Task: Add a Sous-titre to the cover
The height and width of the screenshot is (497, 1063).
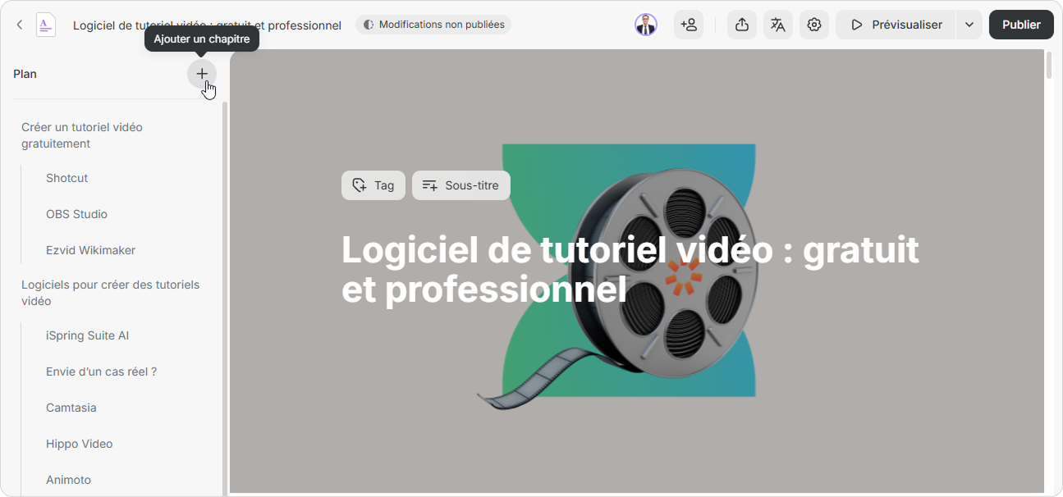Action: 460,185
